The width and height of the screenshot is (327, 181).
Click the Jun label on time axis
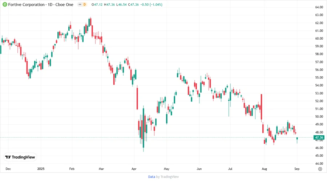point(199,169)
